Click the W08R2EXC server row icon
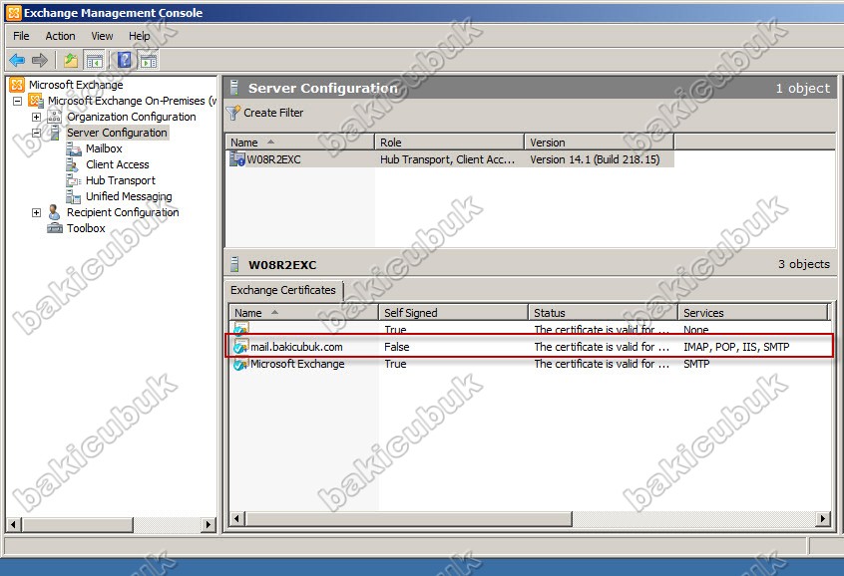The height and width of the screenshot is (576, 844). click(237, 159)
